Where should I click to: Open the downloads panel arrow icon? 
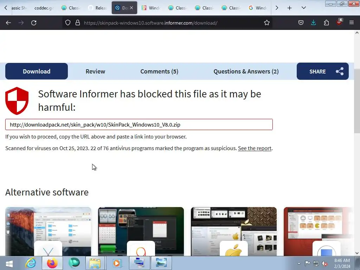tap(313, 23)
